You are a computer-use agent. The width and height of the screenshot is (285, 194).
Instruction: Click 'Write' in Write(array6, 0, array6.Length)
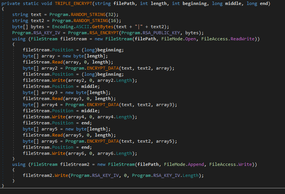tap(59, 154)
